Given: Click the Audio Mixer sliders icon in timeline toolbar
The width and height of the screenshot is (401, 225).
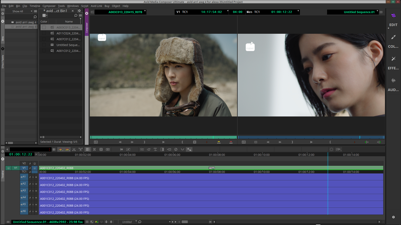Looking at the screenshot, I should click(142, 149).
